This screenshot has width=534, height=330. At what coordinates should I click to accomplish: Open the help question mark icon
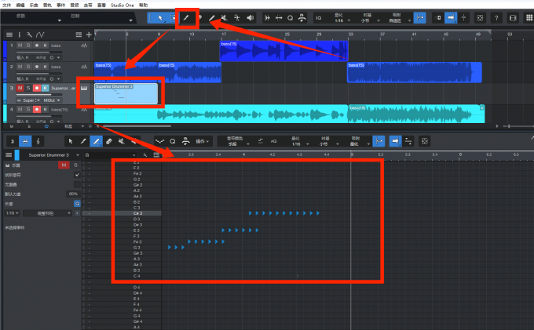coord(496,17)
